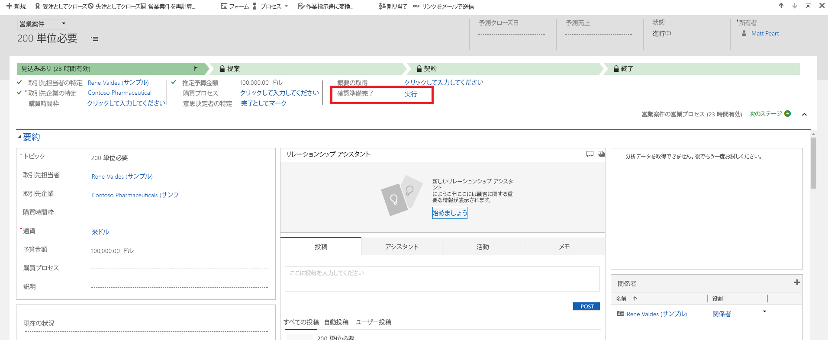Viewport: 828px width, 340px height.
Task: Click 実行 for 確認準備完了
Action: (x=411, y=94)
